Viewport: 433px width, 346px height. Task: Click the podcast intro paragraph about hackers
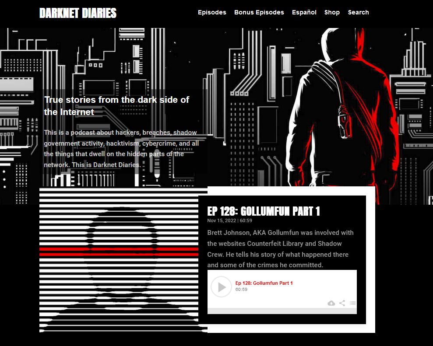click(x=121, y=148)
